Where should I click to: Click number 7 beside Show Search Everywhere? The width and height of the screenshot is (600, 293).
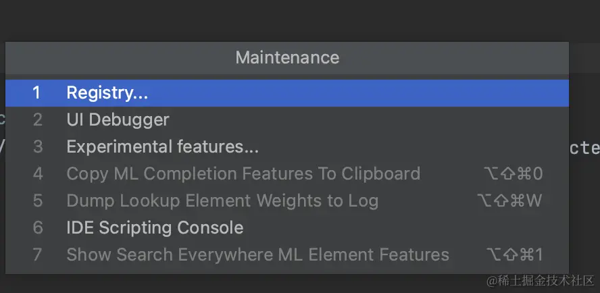pyautogui.click(x=37, y=255)
